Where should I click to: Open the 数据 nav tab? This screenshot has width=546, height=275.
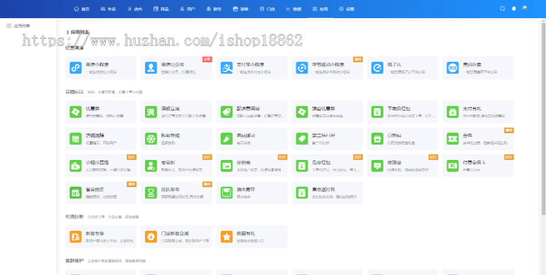pos(294,9)
